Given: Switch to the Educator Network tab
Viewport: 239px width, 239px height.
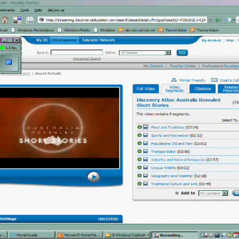Looking at the screenshot, I should [98, 40].
